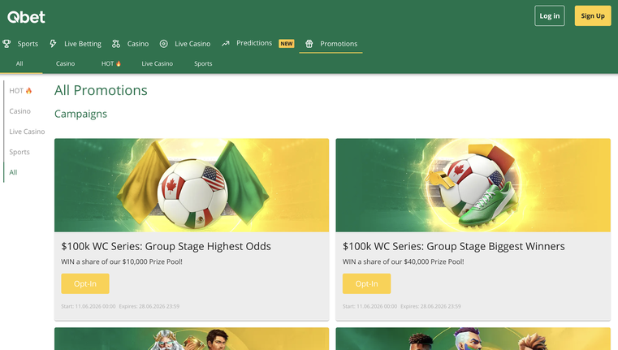Click the NEW badge beside Predictions
618x350 pixels.
click(287, 43)
